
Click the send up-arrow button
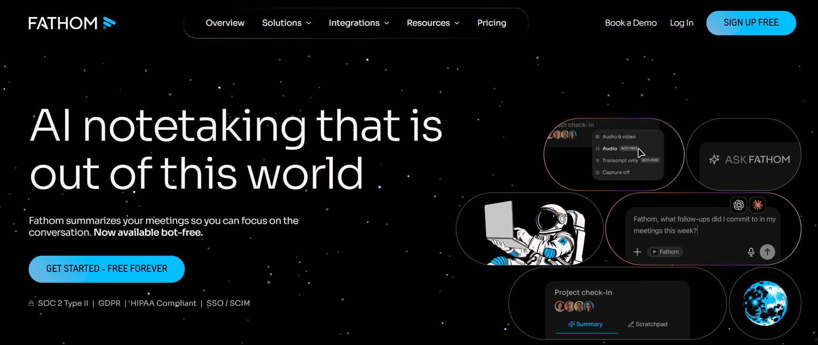767,252
